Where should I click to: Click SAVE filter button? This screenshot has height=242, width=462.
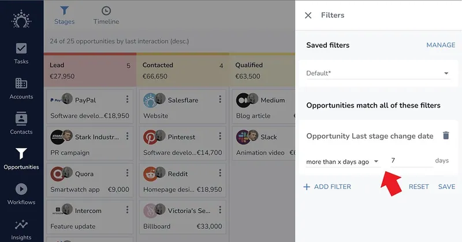pos(446,187)
